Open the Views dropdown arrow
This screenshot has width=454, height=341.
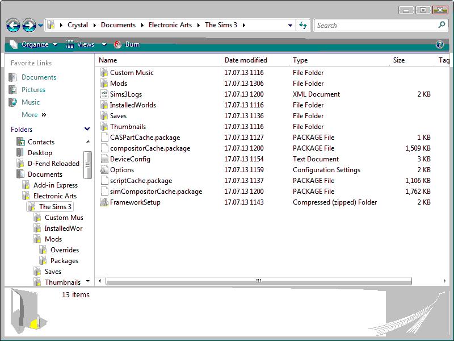click(x=104, y=44)
